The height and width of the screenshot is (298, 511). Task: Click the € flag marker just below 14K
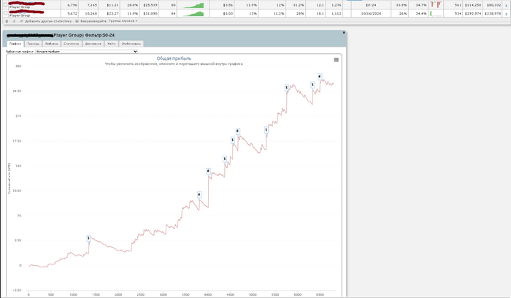pos(209,171)
